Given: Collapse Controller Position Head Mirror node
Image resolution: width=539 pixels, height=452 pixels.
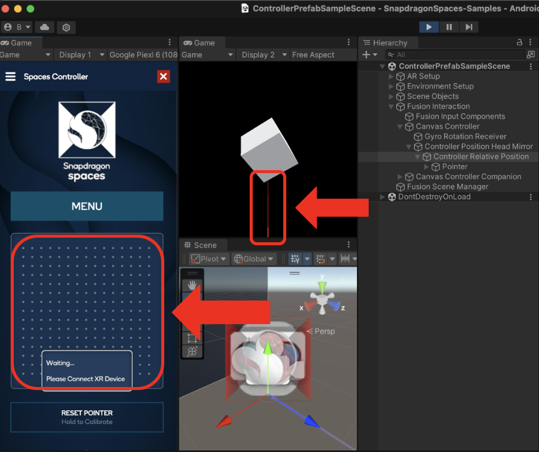Looking at the screenshot, I should [409, 147].
